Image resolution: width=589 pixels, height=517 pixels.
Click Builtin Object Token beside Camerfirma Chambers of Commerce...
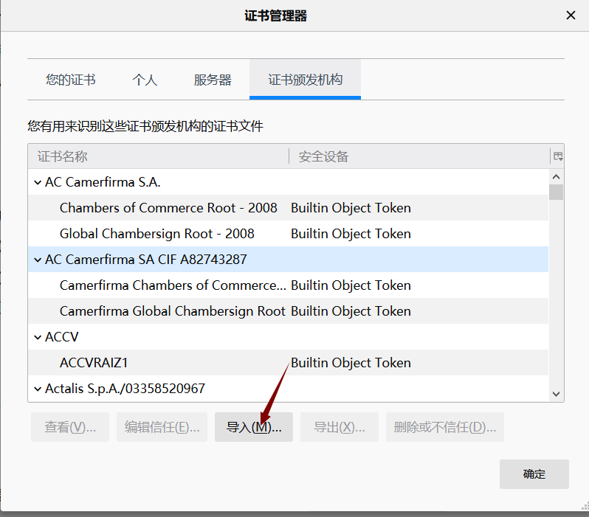[351, 285]
